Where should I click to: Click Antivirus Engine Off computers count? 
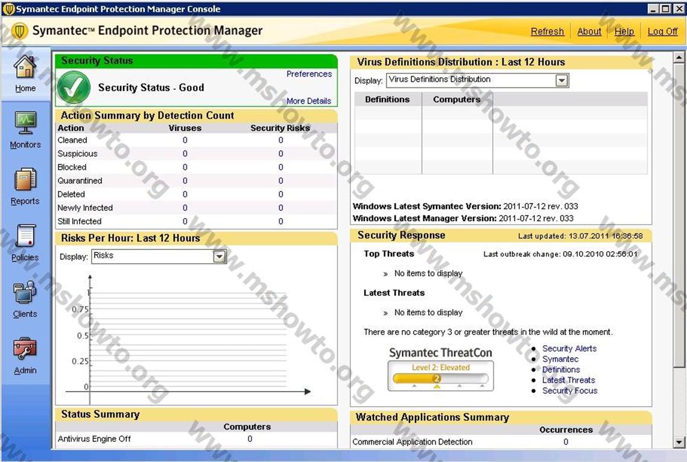tap(250, 439)
